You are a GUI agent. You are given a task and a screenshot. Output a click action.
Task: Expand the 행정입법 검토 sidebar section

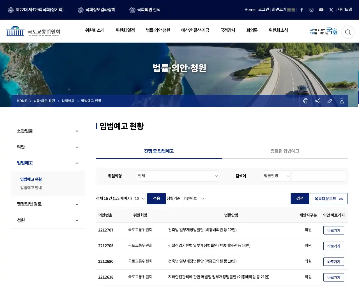[48, 204]
